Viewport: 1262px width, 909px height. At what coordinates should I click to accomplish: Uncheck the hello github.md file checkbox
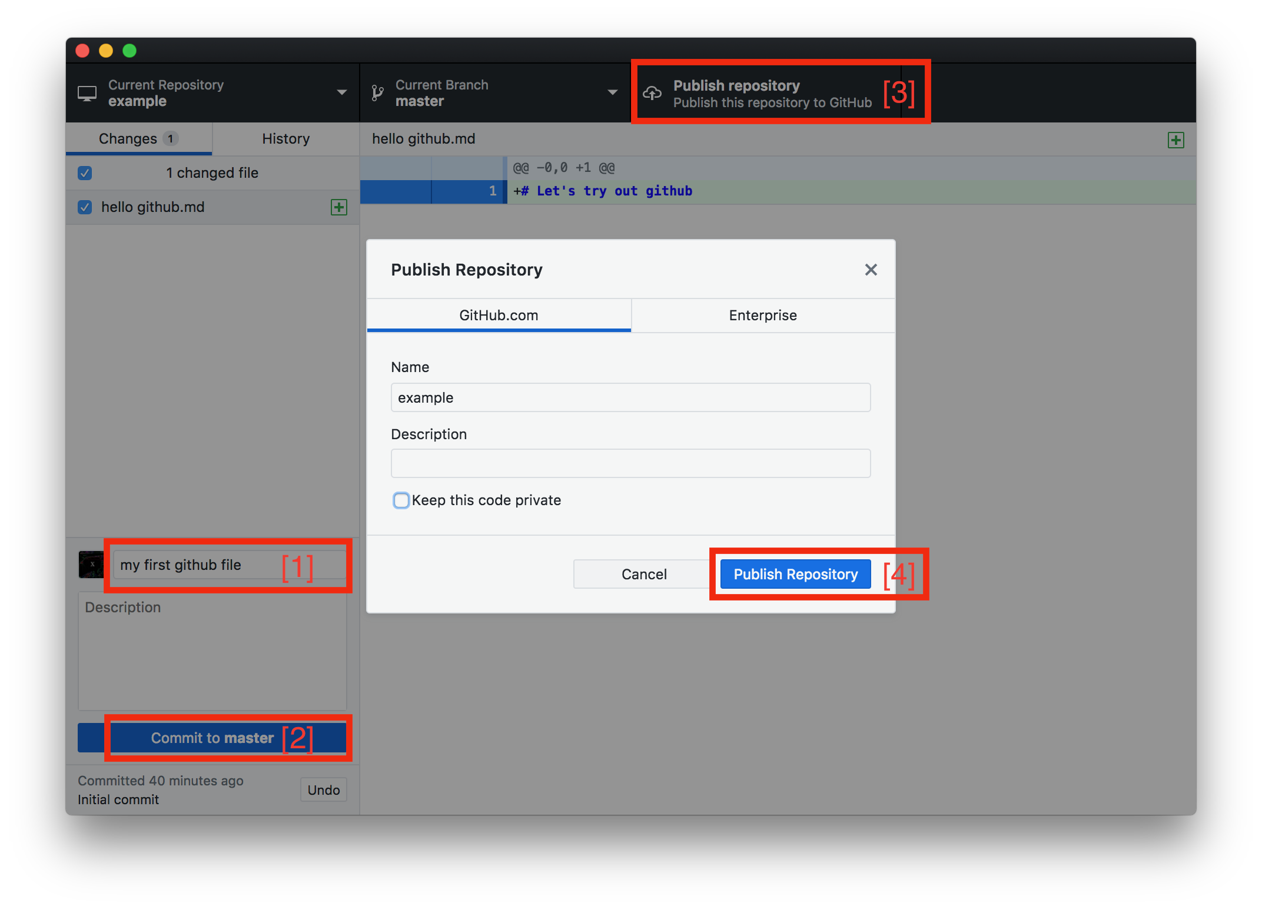point(85,207)
